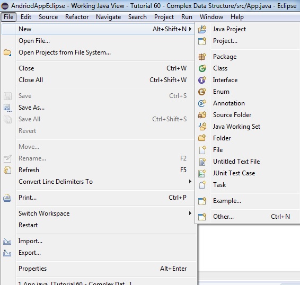
Task: Open the Project menu
Action: [x=164, y=17]
